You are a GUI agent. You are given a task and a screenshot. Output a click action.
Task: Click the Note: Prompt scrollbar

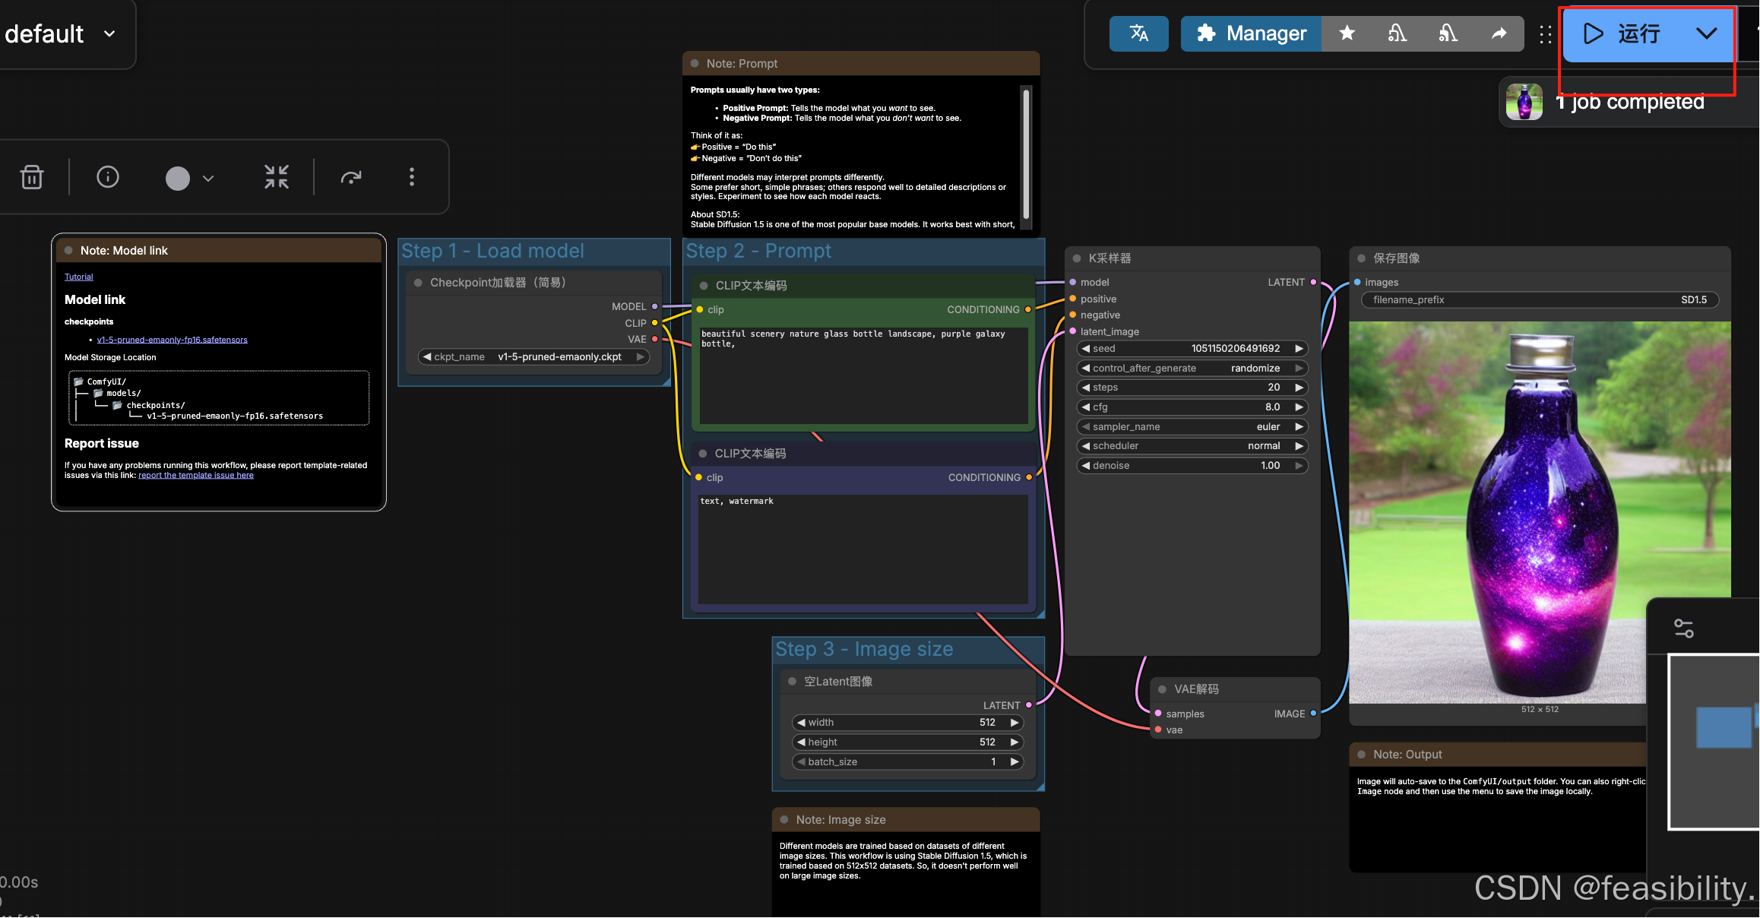(x=1026, y=154)
